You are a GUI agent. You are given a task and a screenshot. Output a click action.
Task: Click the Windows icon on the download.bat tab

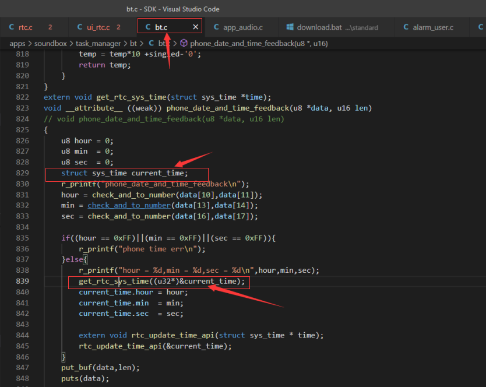tap(290, 27)
